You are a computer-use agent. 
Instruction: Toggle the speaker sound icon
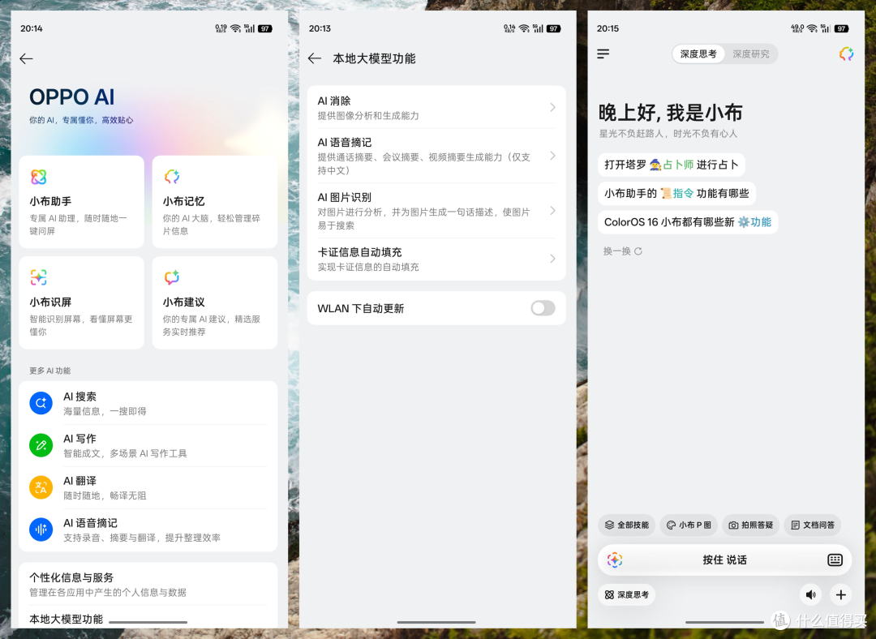(811, 595)
